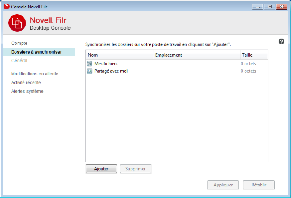Click the Rétablir button
The image size is (291, 198).
(258, 185)
